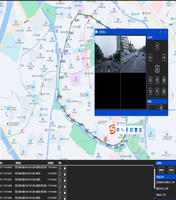Click the zoom-in magnifier PTZ button

[x=150, y=80]
